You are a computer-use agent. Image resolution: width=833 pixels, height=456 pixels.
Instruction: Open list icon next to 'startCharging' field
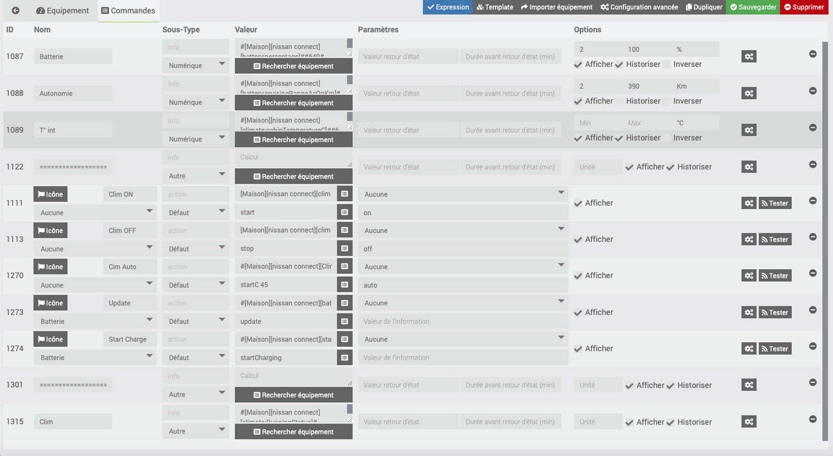coord(345,358)
